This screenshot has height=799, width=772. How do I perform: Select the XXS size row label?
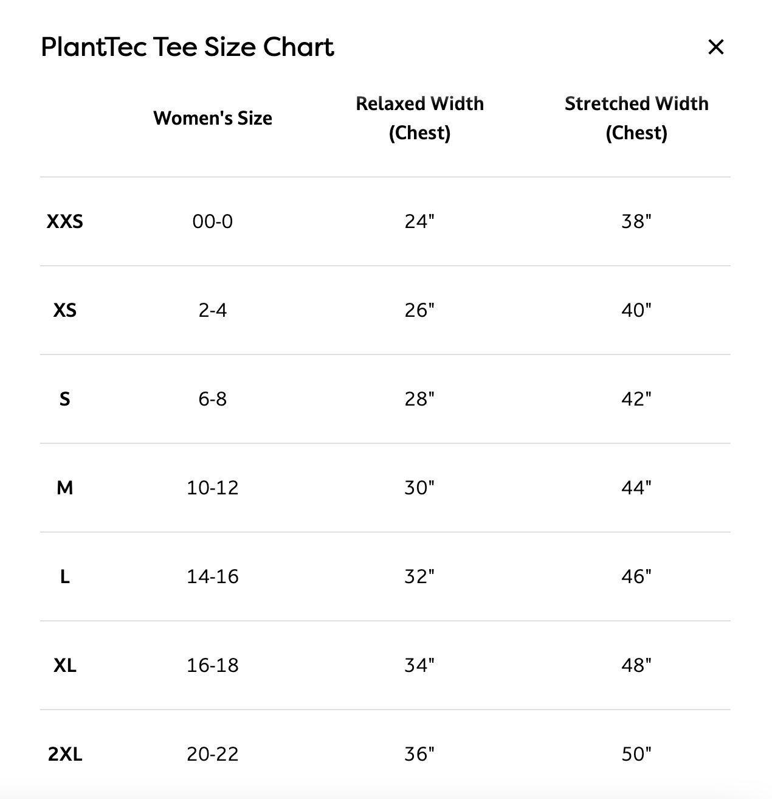(65, 221)
